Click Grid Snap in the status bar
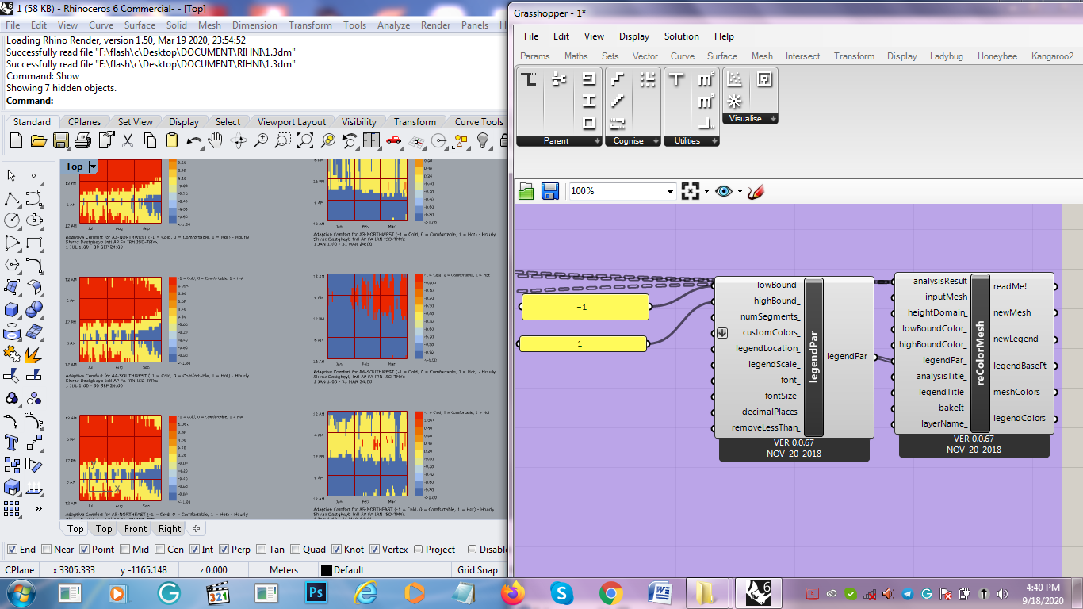 [477, 570]
